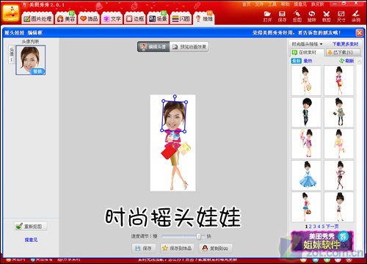Click the materials list scroll-up arrow
367x264 pixels.
(x=359, y=61)
